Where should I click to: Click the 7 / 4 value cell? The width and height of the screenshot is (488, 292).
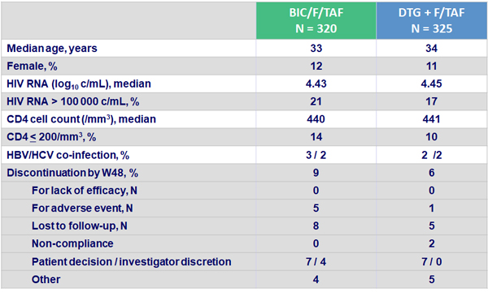pyautogui.click(x=316, y=262)
